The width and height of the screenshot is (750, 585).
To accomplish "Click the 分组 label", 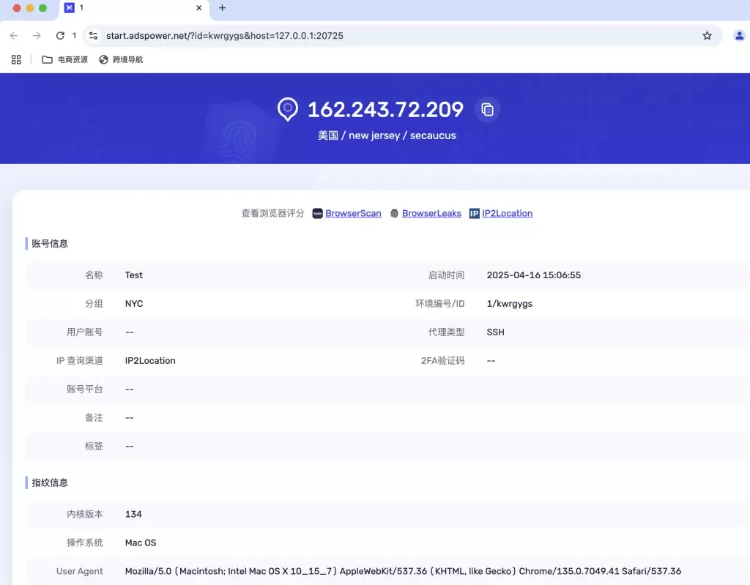I will click(94, 304).
